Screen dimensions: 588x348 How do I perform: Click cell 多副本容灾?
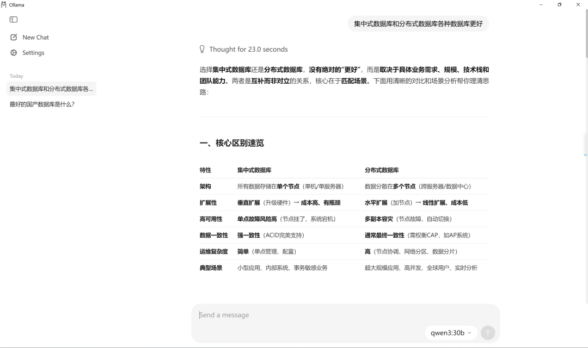(x=408, y=219)
